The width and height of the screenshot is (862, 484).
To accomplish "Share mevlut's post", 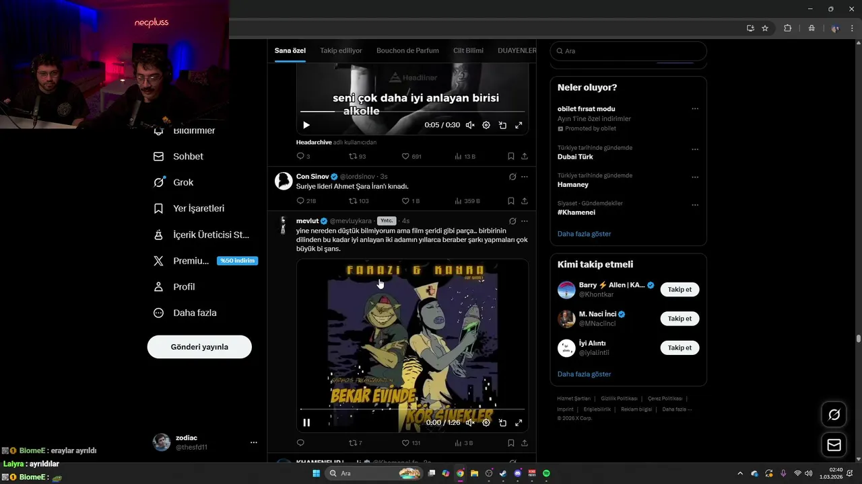I will tap(525, 443).
